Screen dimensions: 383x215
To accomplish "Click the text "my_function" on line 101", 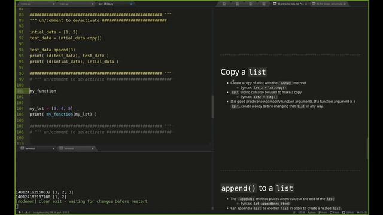I will pyautogui.click(x=42, y=91).
